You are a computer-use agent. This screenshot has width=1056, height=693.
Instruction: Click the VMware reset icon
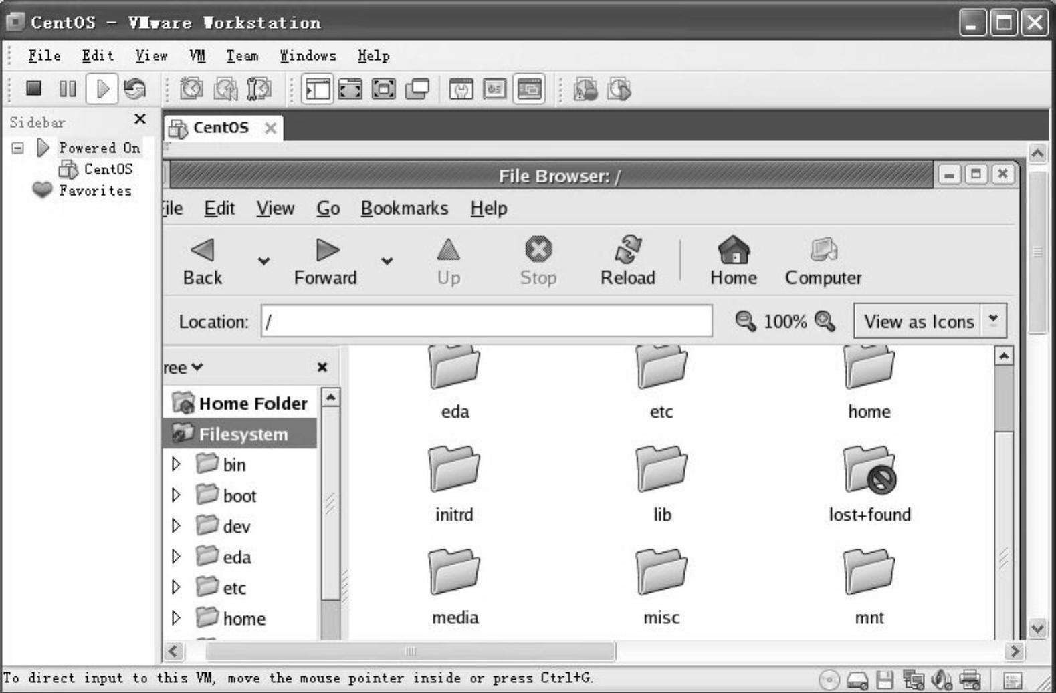point(135,88)
